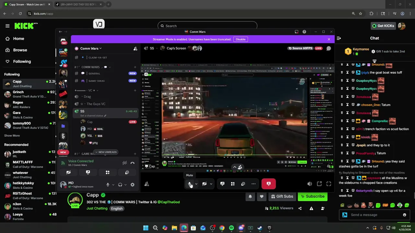Viewport: 415px width, 233px height.
Task: Enter full screen for the Discord stream
Action: point(329,184)
